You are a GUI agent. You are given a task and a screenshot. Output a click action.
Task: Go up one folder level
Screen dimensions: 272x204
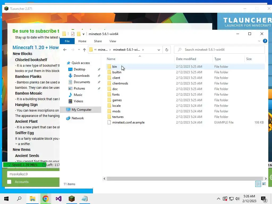click(x=84, y=50)
